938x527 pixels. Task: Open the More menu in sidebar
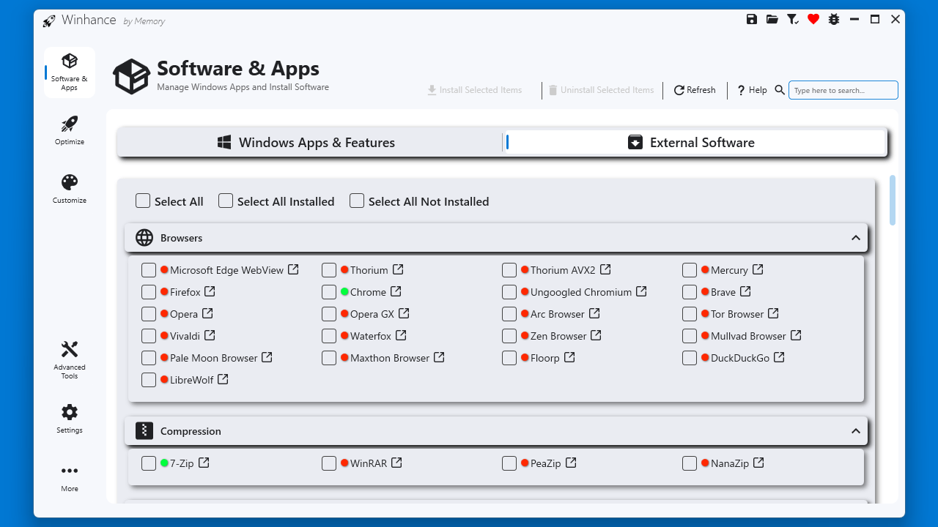(70, 477)
